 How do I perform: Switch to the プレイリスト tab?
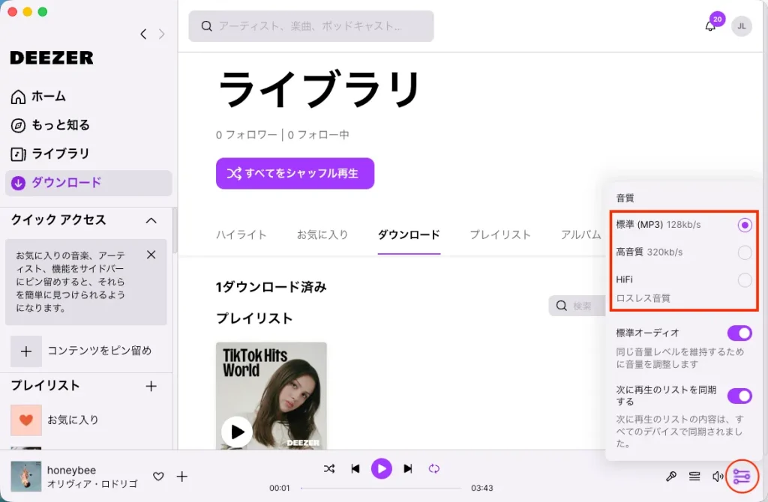(500, 235)
